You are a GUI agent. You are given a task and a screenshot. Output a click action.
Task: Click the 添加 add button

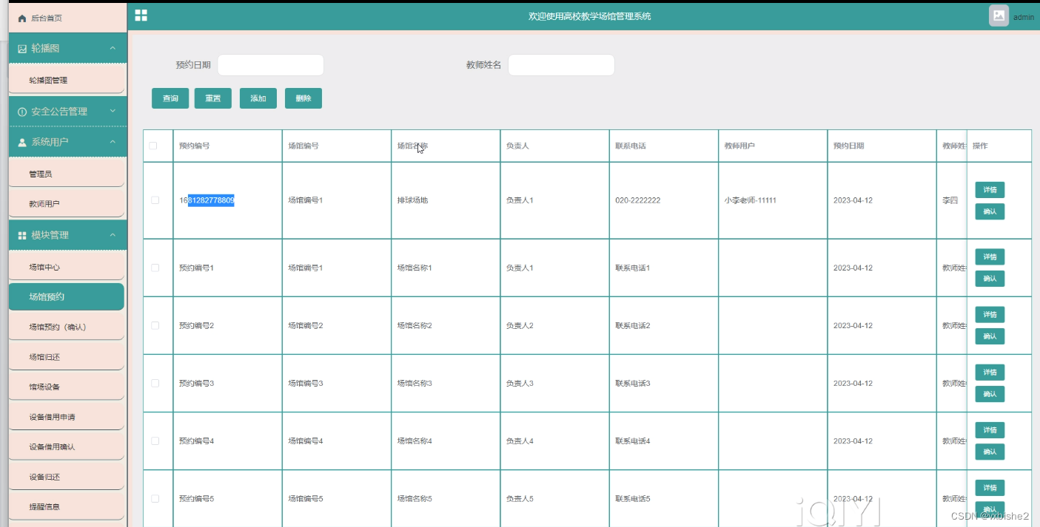click(x=258, y=98)
